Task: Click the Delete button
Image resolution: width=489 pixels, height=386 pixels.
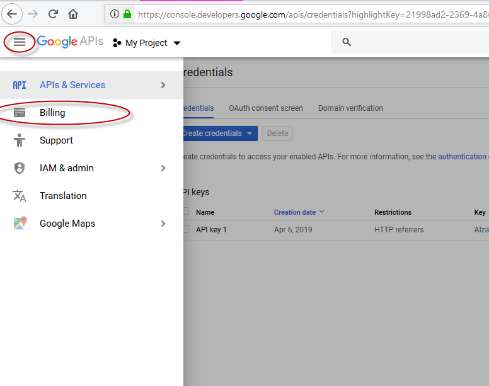Action: click(x=277, y=133)
